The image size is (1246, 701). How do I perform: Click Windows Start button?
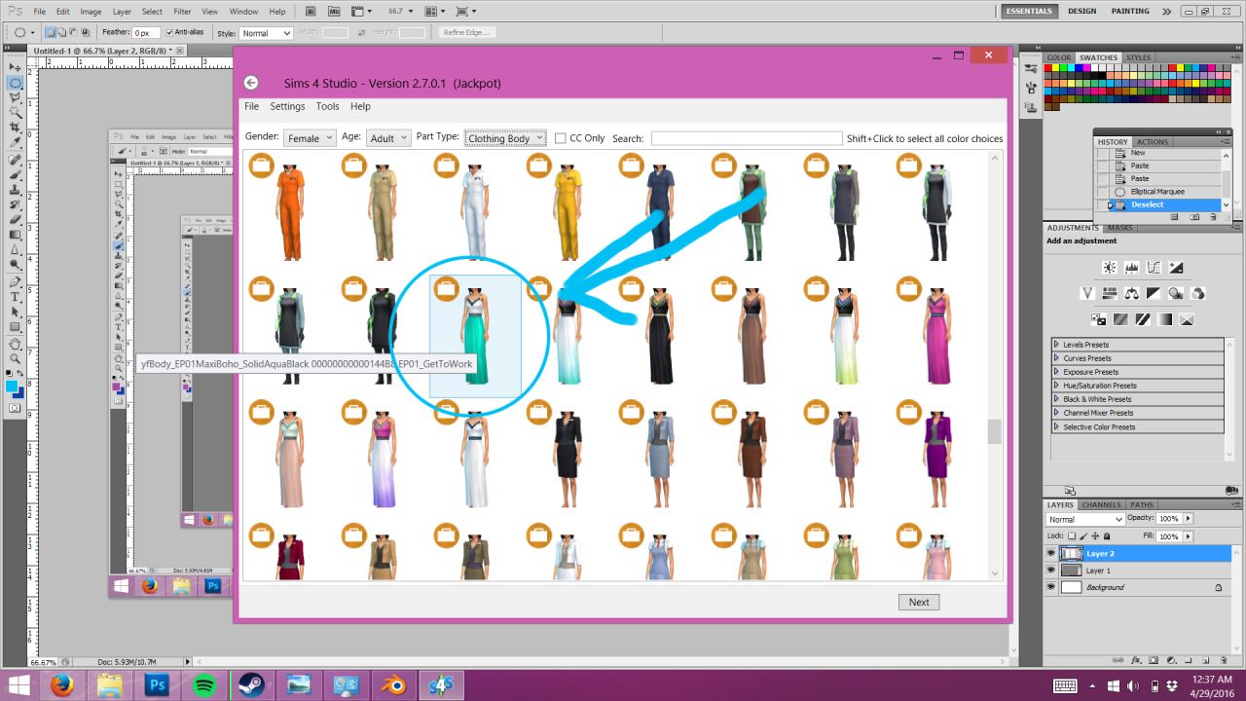(x=19, y=685)
